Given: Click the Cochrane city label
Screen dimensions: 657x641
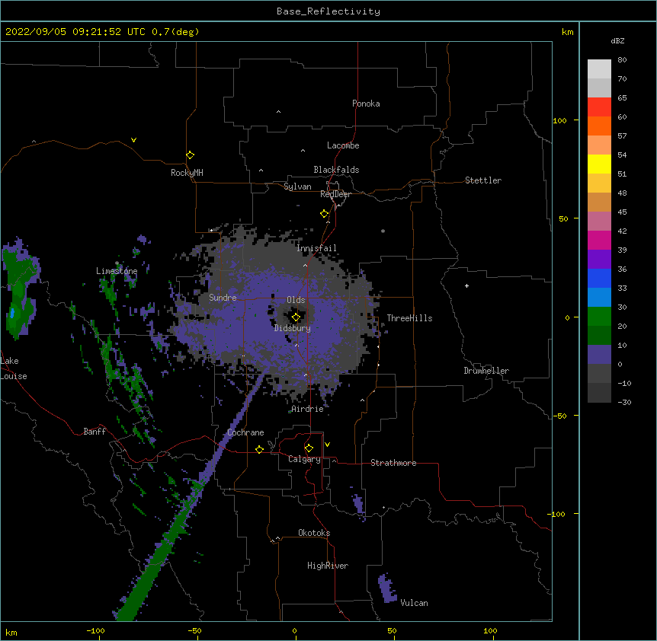Looking at the screenshot, I should (245, 432).
